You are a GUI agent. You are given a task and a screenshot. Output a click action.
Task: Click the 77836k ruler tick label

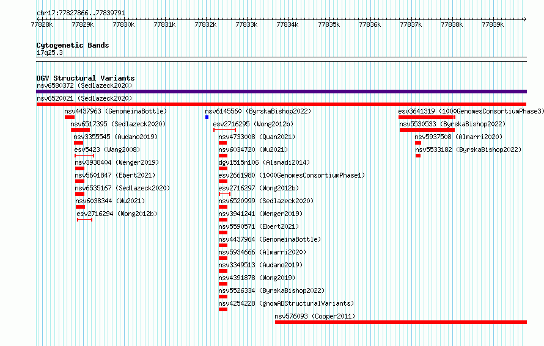pos(370,24)
